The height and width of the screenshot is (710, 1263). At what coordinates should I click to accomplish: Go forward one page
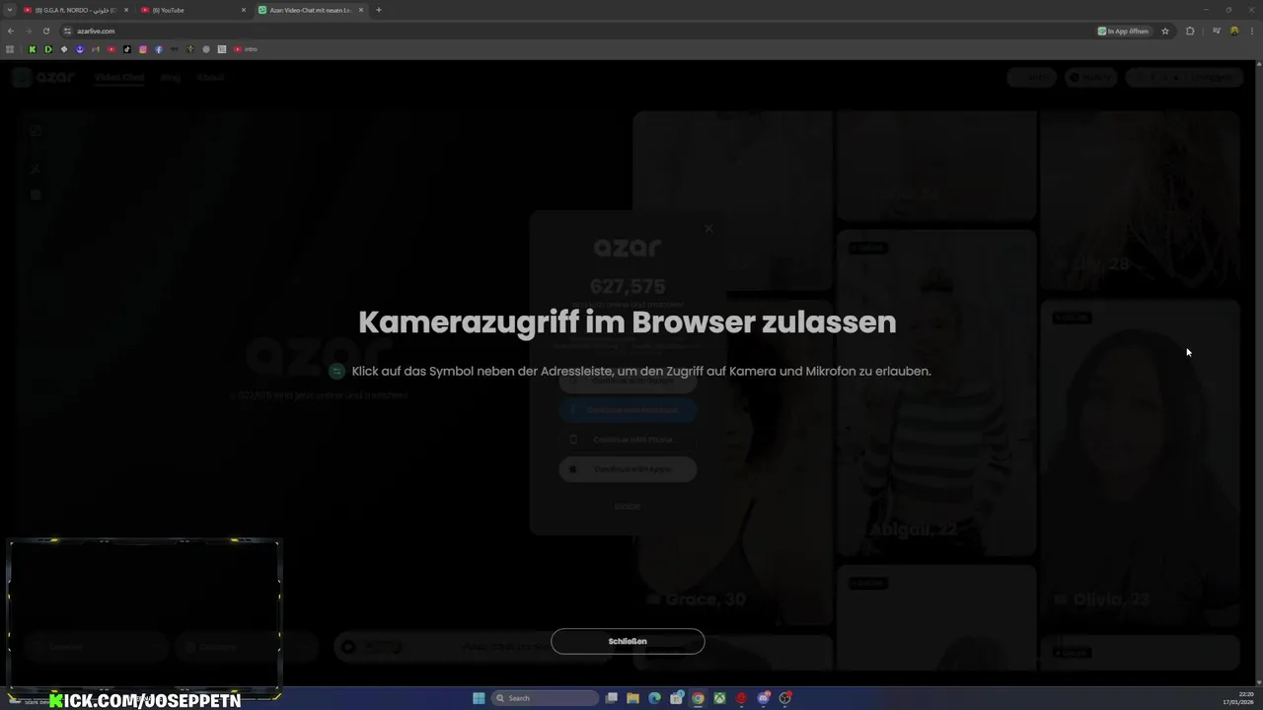(x=29, y=31)
